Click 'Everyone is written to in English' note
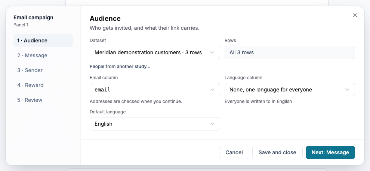Screen dimensions: 370x171 [258, 101]
